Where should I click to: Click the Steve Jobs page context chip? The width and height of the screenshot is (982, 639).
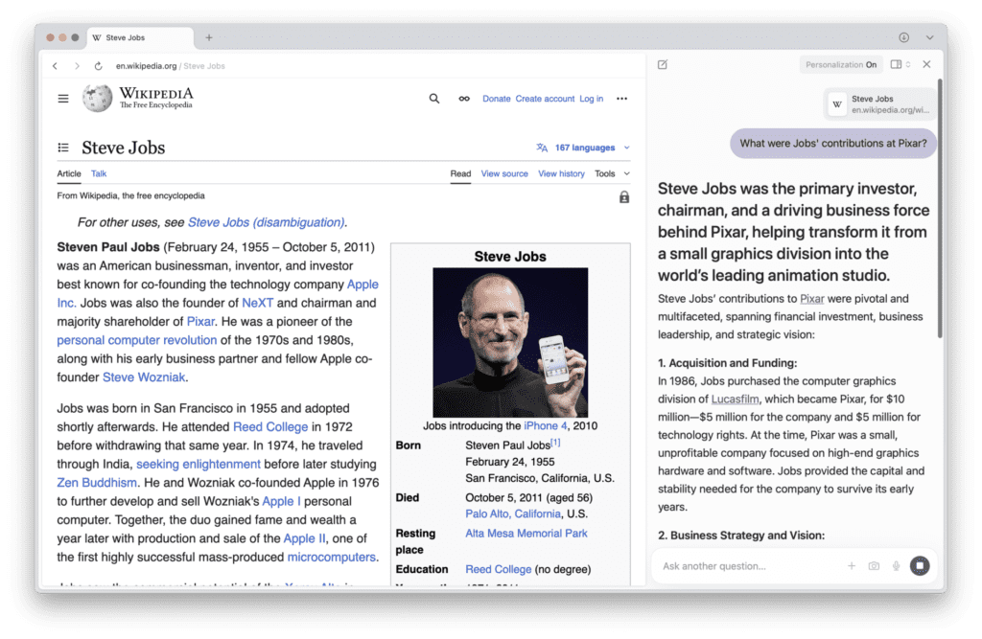(880, 103)
